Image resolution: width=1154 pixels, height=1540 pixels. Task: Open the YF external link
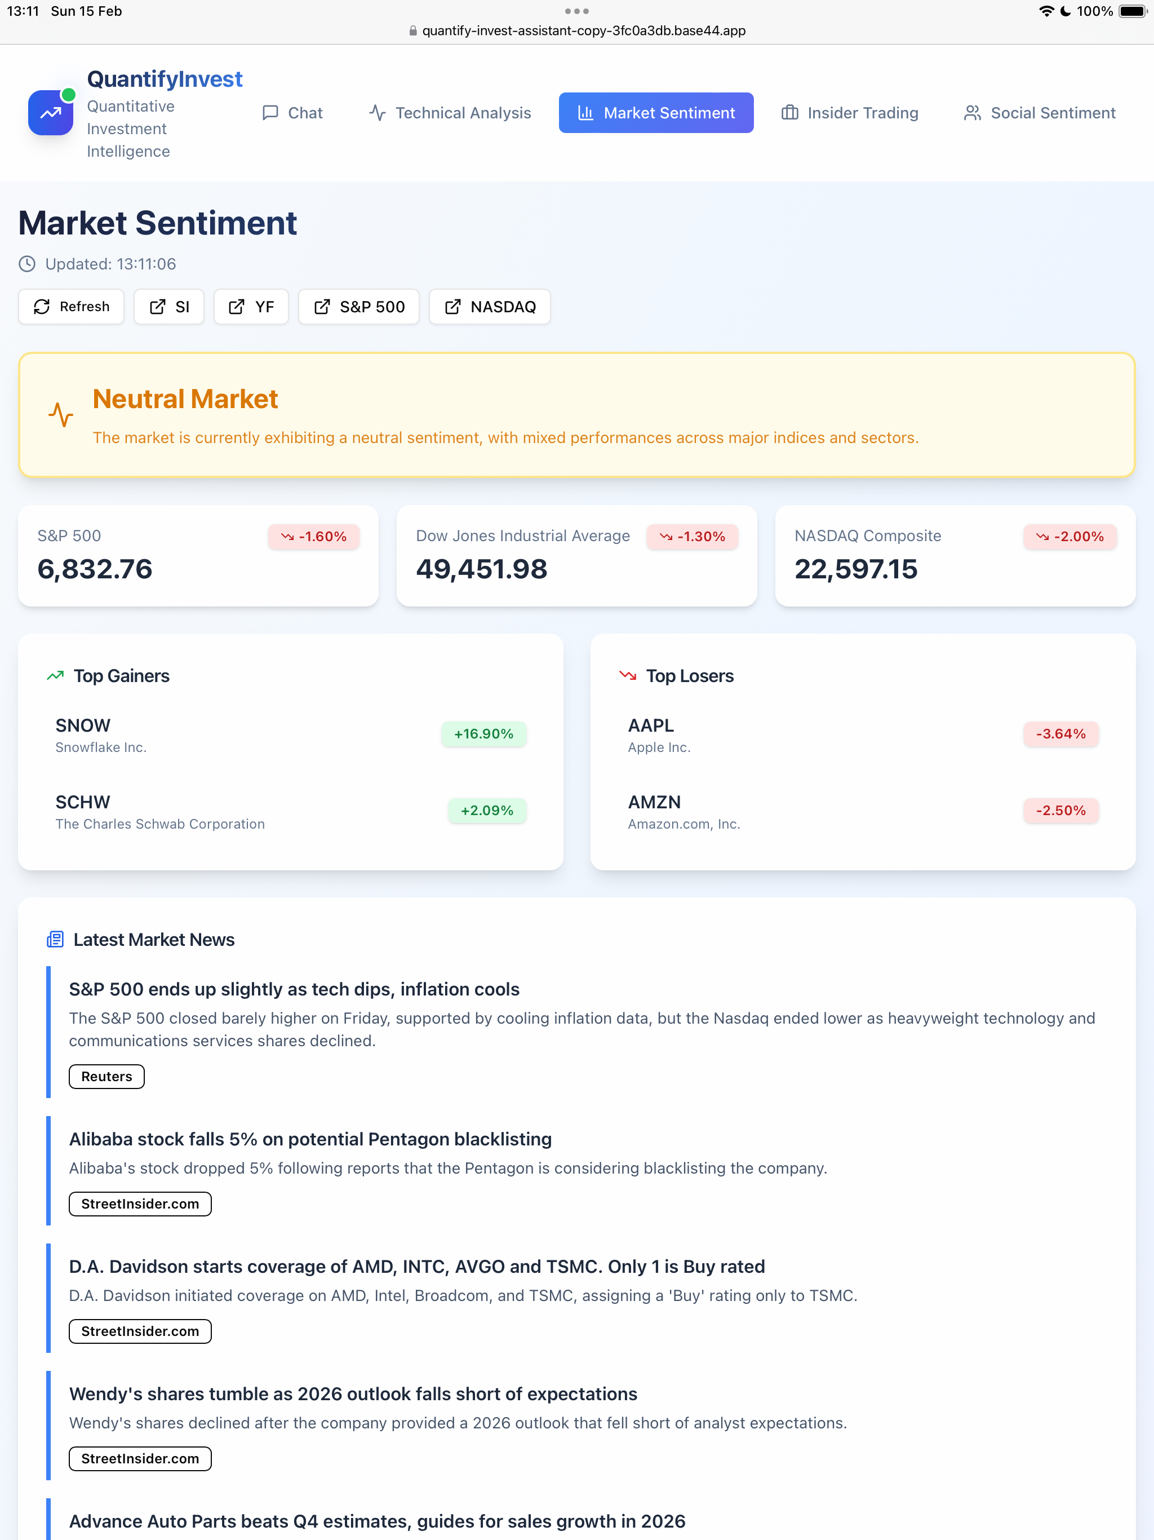tap(251, 306)
